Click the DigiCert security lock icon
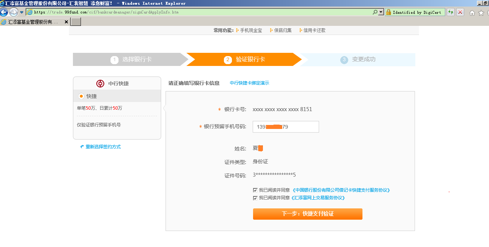The width and height of the screenshot is (489, 247). 388,12
